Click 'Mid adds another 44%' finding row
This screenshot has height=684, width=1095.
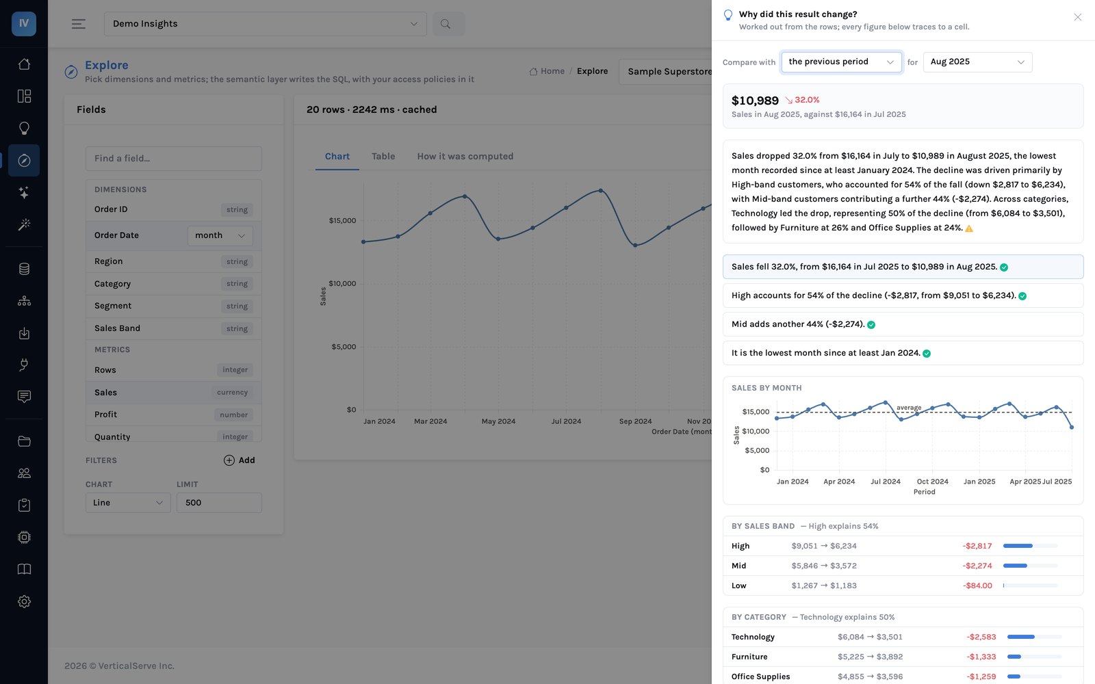point(903,324)
